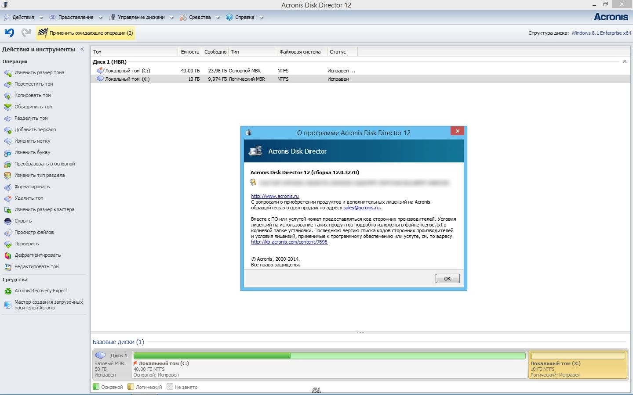Click OK in the About dialog
This screenshot has width=633, height=395.
click(x=447, y=279)
